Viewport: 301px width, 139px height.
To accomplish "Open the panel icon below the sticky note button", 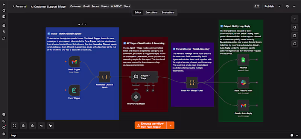I will coord(295,44).
